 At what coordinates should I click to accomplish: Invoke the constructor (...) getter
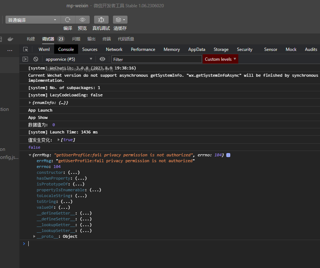(74, 172)
